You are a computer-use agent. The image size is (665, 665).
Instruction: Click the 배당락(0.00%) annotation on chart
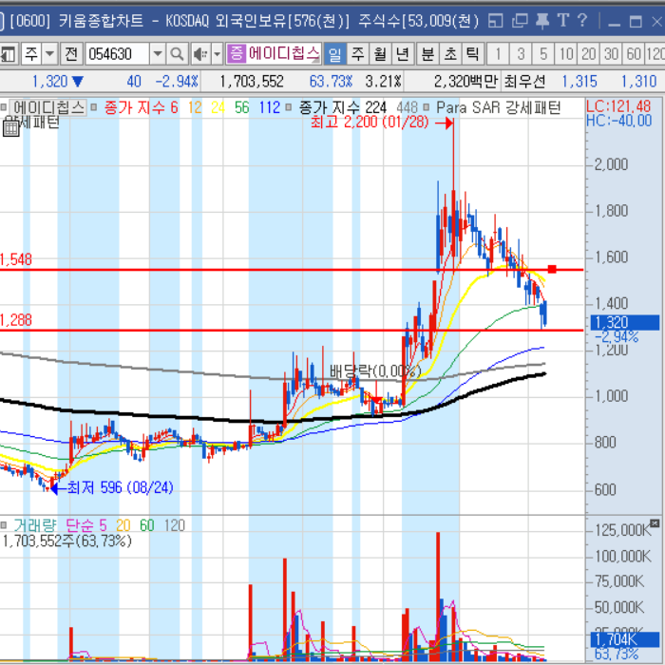(x=375, y=371)
